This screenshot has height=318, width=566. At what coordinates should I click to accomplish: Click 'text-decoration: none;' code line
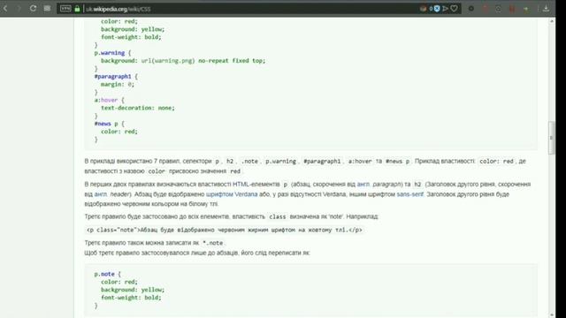pyautogui.click(x=138, y=108)
